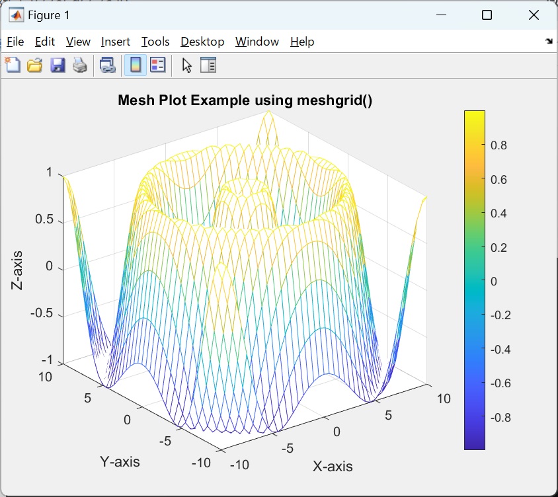Screen dimensions: 558x497
Task: Minimize the Figure 1 window
Action: point(441,15)
